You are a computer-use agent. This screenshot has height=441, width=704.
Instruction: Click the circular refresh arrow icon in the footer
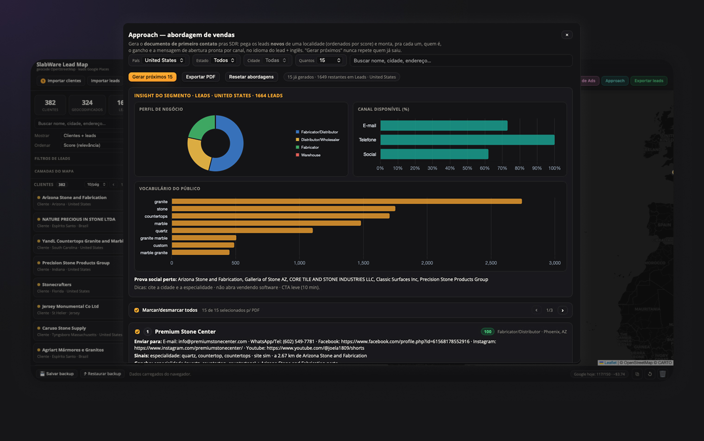coord(650,374)
